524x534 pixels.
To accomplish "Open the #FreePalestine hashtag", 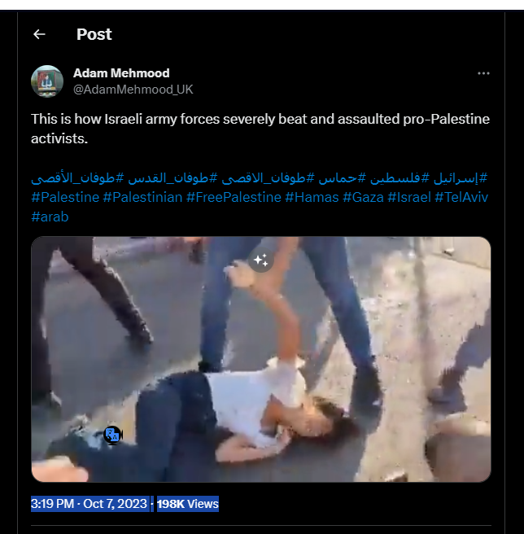I will [x=234, y=197].
